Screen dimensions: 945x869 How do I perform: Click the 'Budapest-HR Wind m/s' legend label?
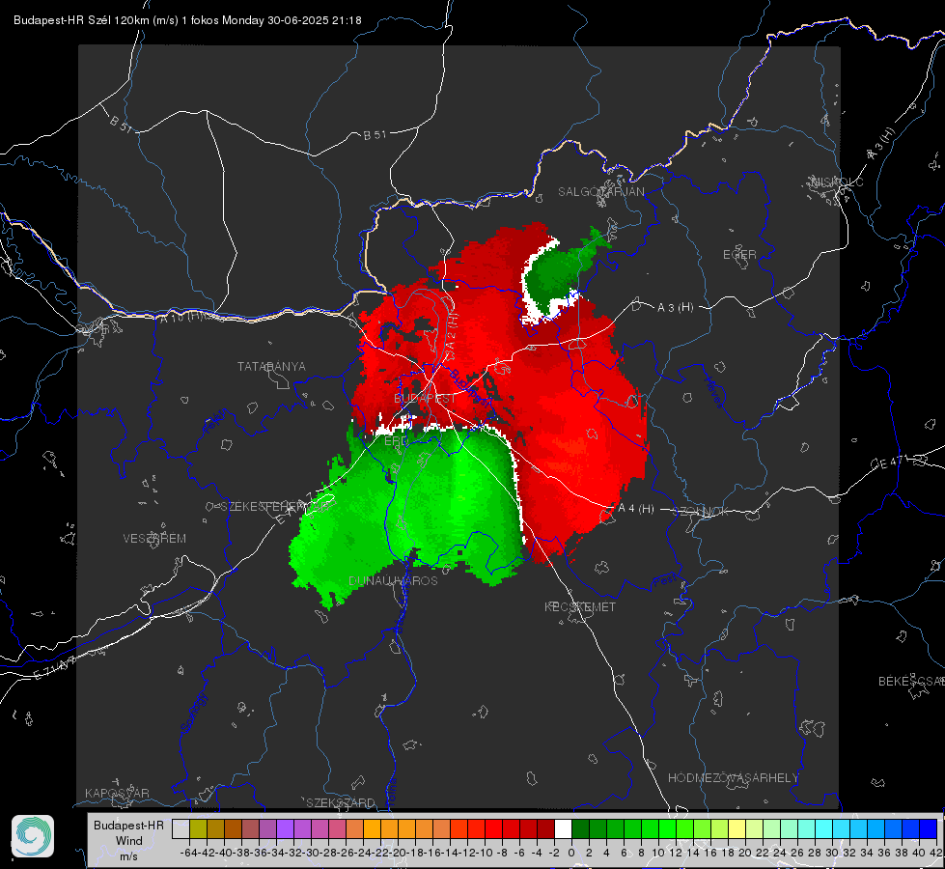pyautogui.click(x=129, y=841)
